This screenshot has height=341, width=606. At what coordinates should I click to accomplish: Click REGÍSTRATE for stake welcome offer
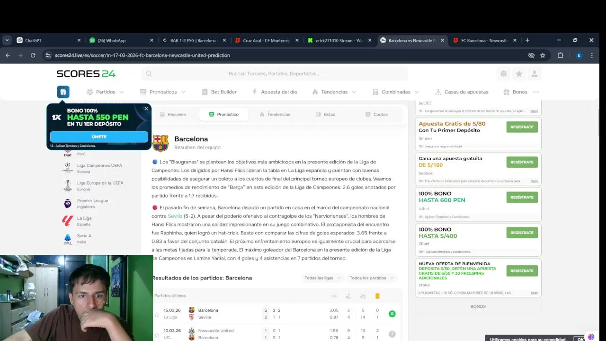click(x=522, y=271)
